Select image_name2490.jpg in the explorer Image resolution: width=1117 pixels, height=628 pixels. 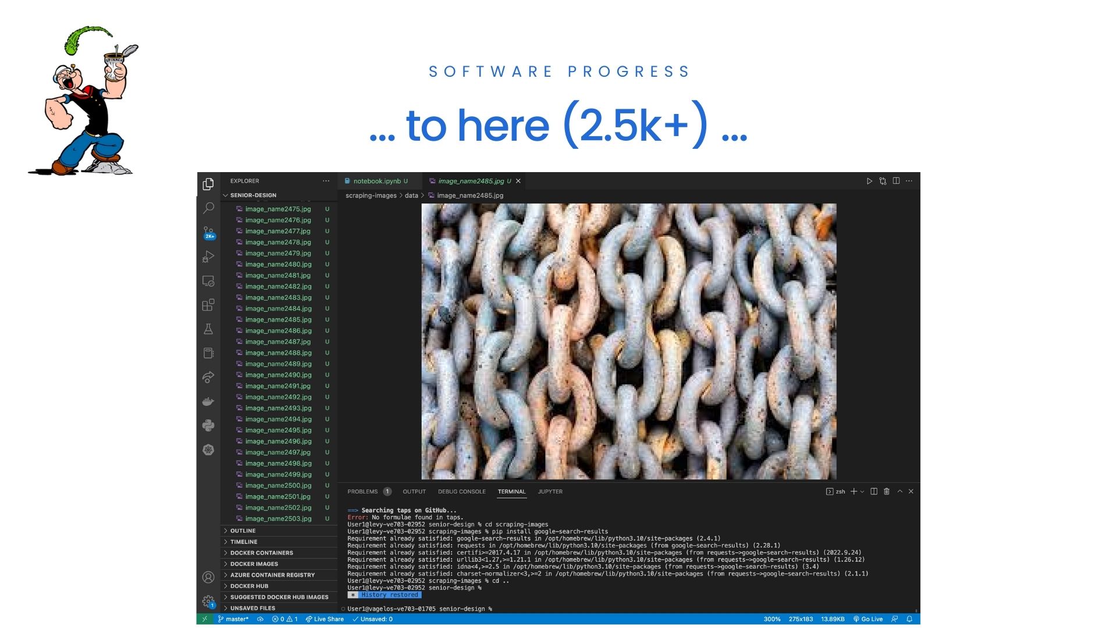click(x=278, y=375)
